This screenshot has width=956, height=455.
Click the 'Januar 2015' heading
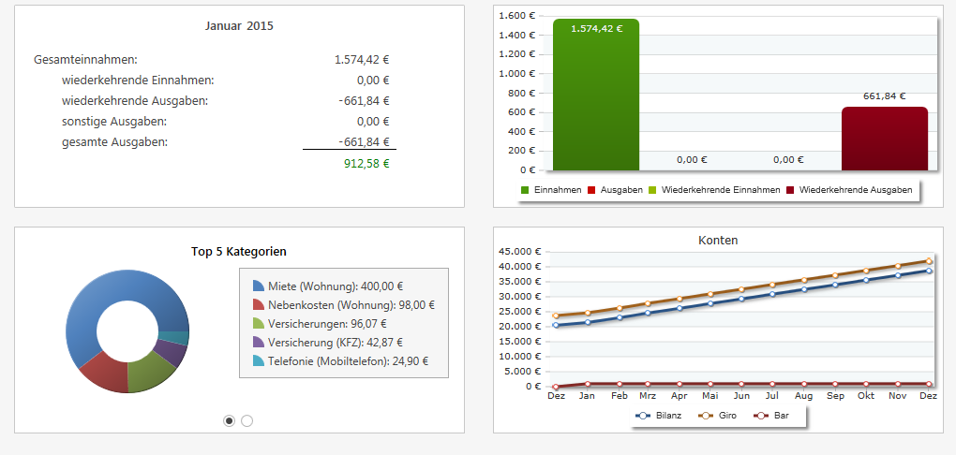pos(239,26)
